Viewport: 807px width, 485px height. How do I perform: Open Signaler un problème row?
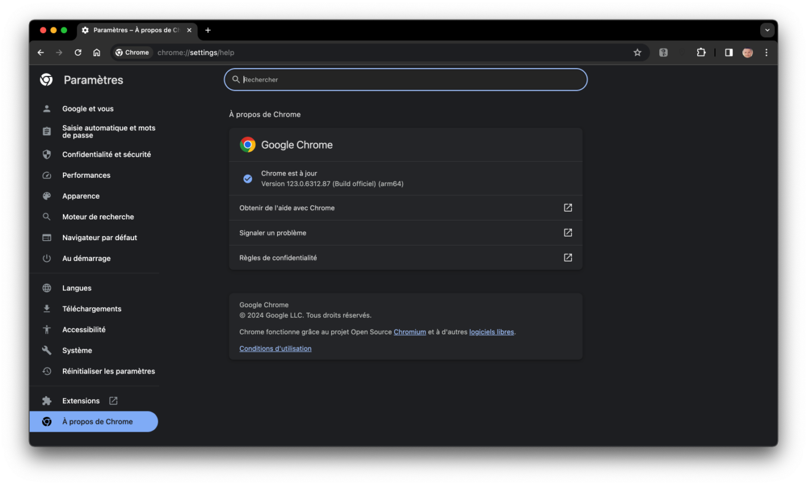[406, 232]
